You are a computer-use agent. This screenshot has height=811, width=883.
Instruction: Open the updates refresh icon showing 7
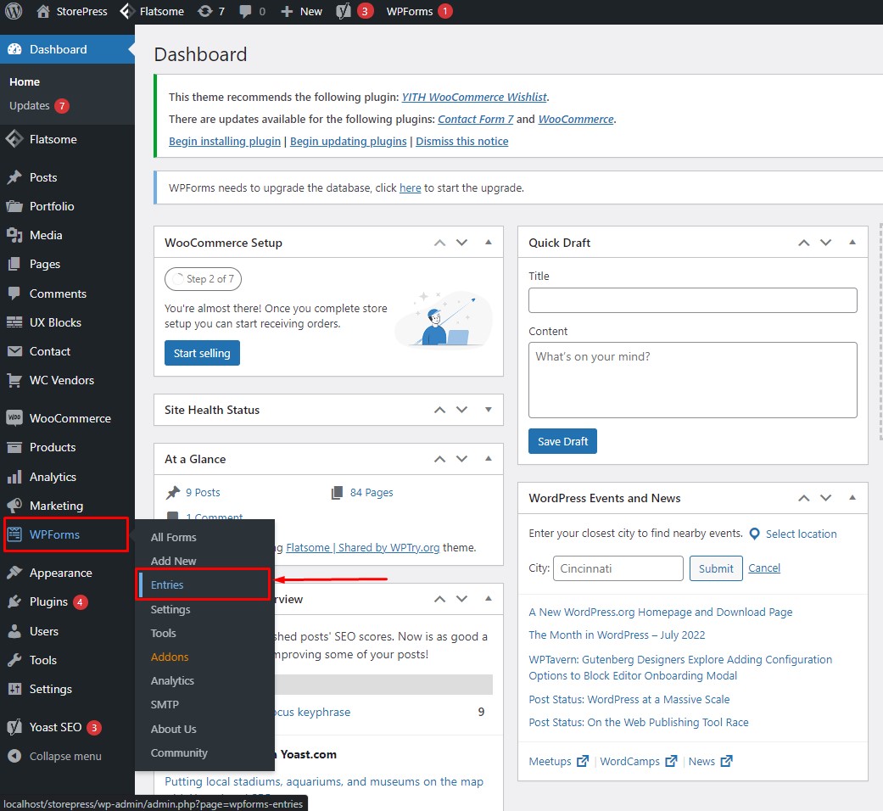click(x=205, y=11)
